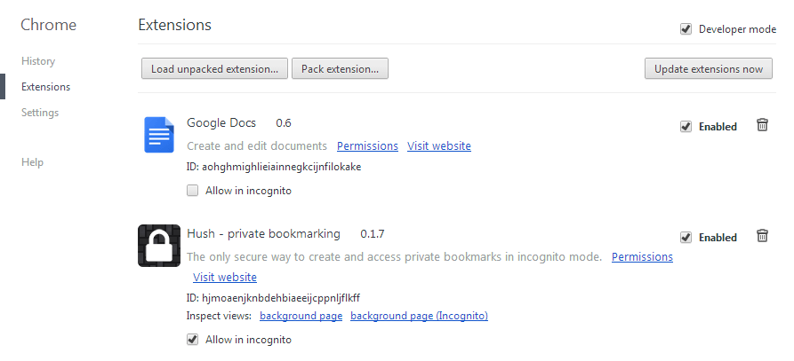Remove Google Docs using its trash icon
Screen dimensions: 794x361
[762, 125]
